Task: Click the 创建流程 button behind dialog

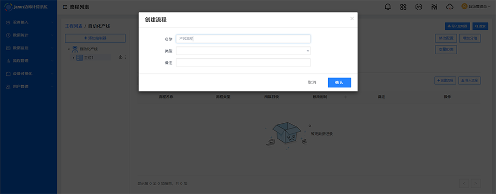Action: click(445, 81)
